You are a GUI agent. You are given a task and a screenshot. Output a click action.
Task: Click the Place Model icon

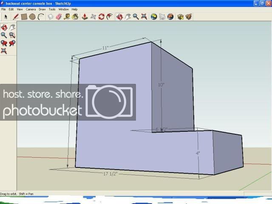pos(170,17)
